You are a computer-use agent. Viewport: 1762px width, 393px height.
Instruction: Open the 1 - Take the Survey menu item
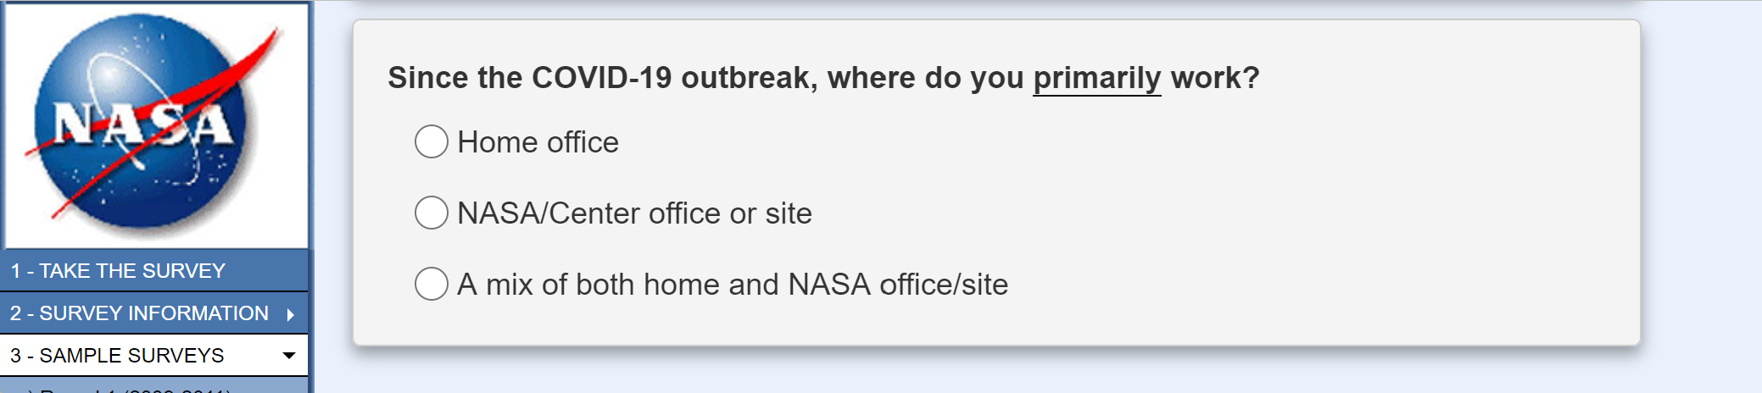(118, 271)
